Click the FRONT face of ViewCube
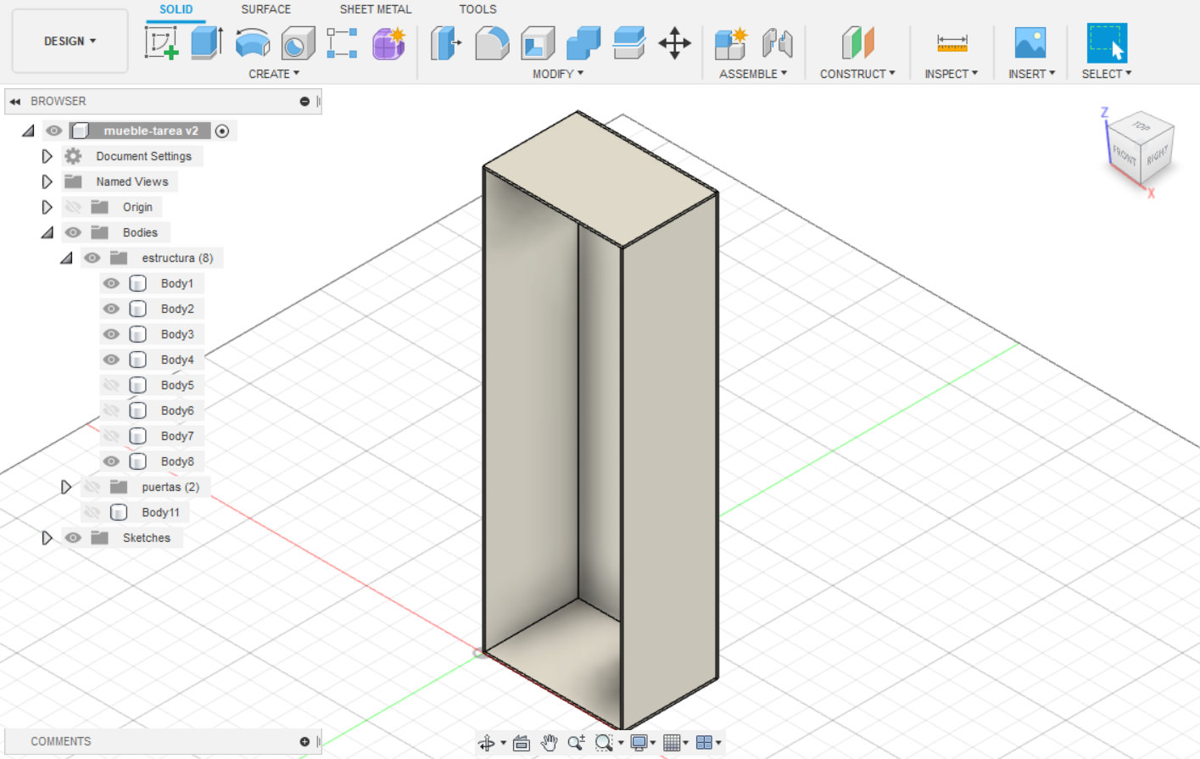This screenshot has height=759, width=1200. point(1125,154)
